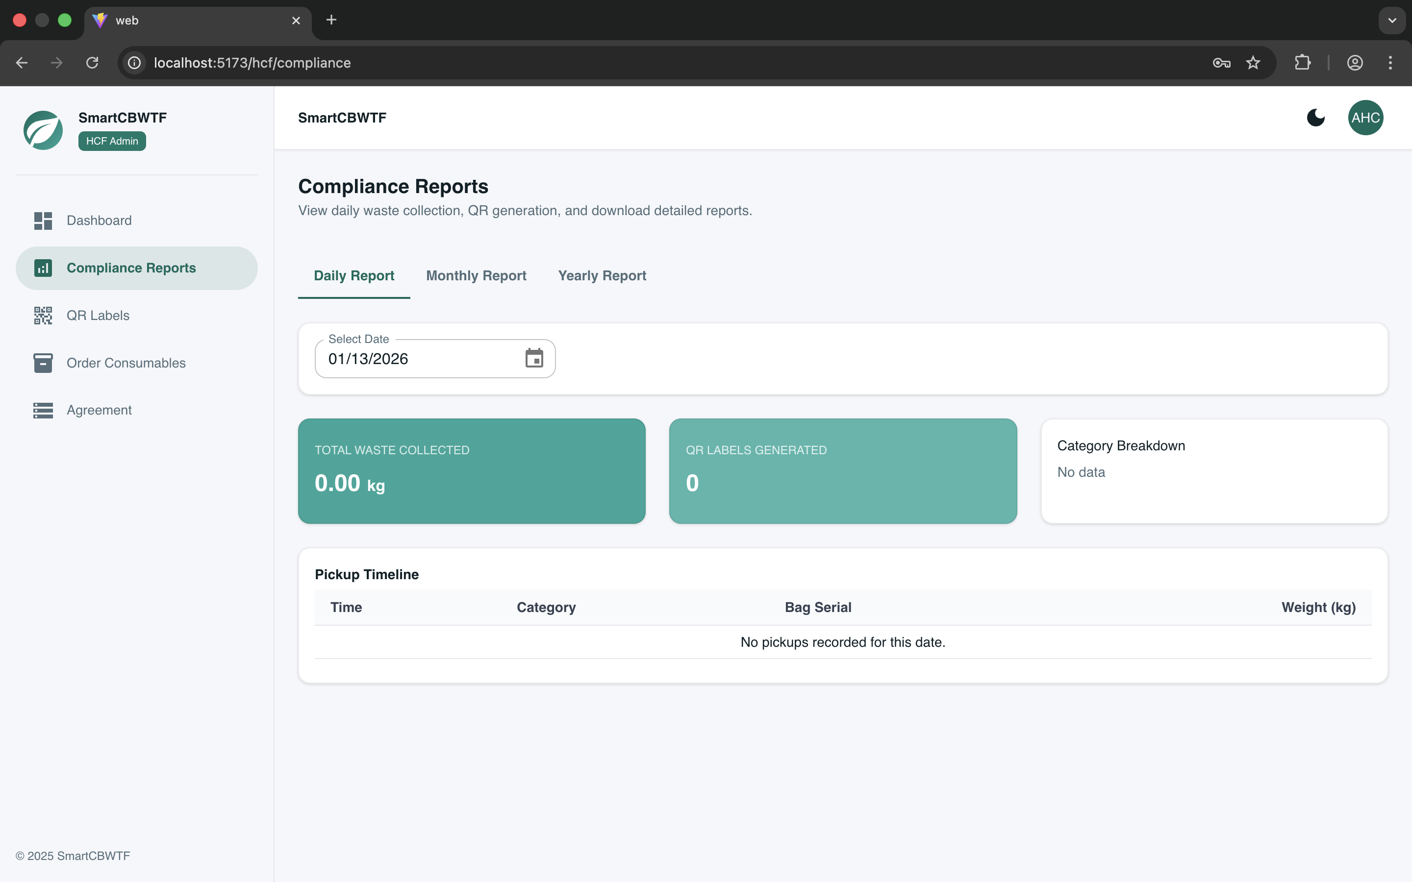The width and height of the screenshot is (1412, 882).
Task: Open the calendar icon in Select Date field
Action: point(534,358)
